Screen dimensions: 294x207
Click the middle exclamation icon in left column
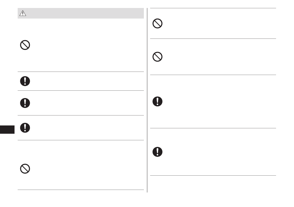pyautogui.click(x=25, y=103)
